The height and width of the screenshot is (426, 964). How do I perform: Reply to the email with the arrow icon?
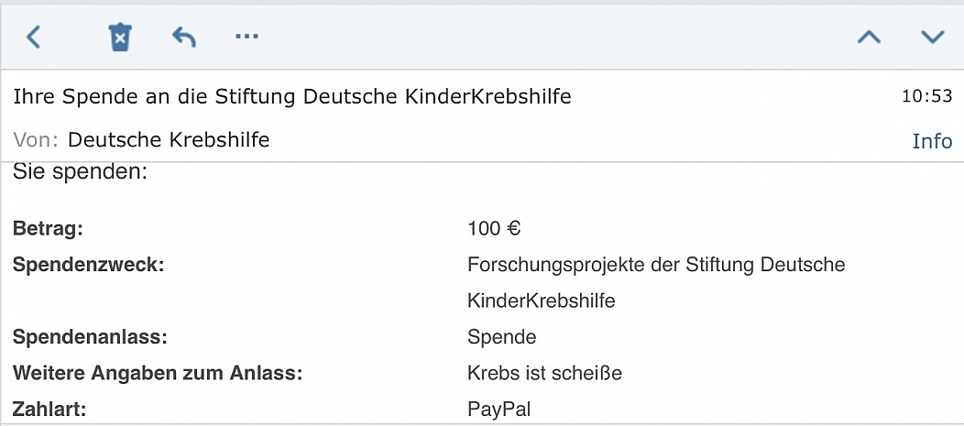click(184, 37)
